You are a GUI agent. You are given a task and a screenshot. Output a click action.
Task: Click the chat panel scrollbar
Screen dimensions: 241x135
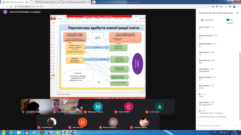240,86
